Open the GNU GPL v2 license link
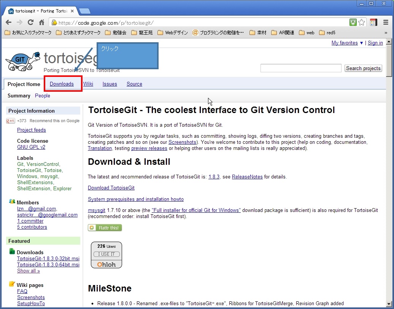The width and height of the screenshot is (394, 309). 31,147
